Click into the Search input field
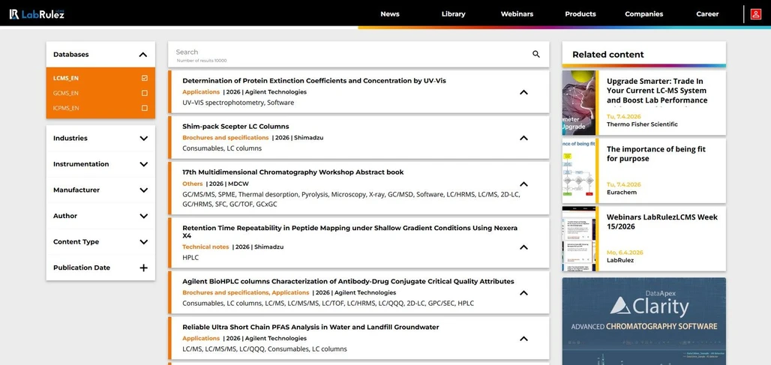 point(345,52)
